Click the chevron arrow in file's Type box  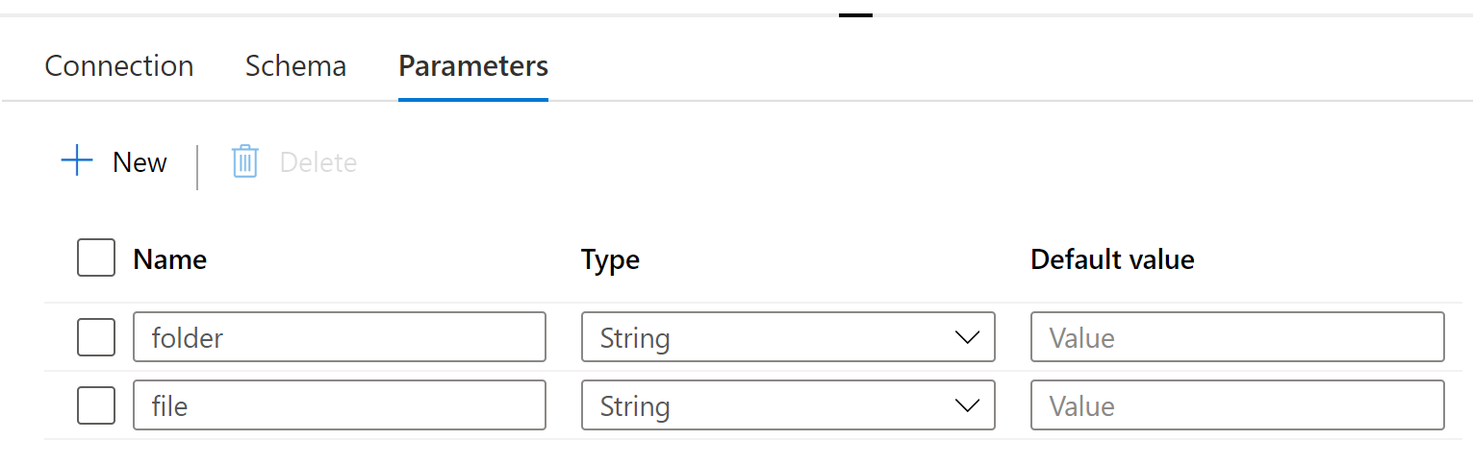tap(966, 405)
